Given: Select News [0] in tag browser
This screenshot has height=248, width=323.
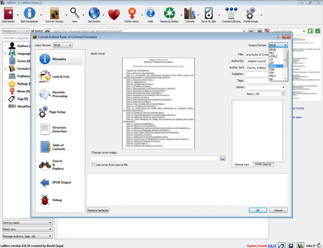Looking at the screenshot, I should coord(20,91).
